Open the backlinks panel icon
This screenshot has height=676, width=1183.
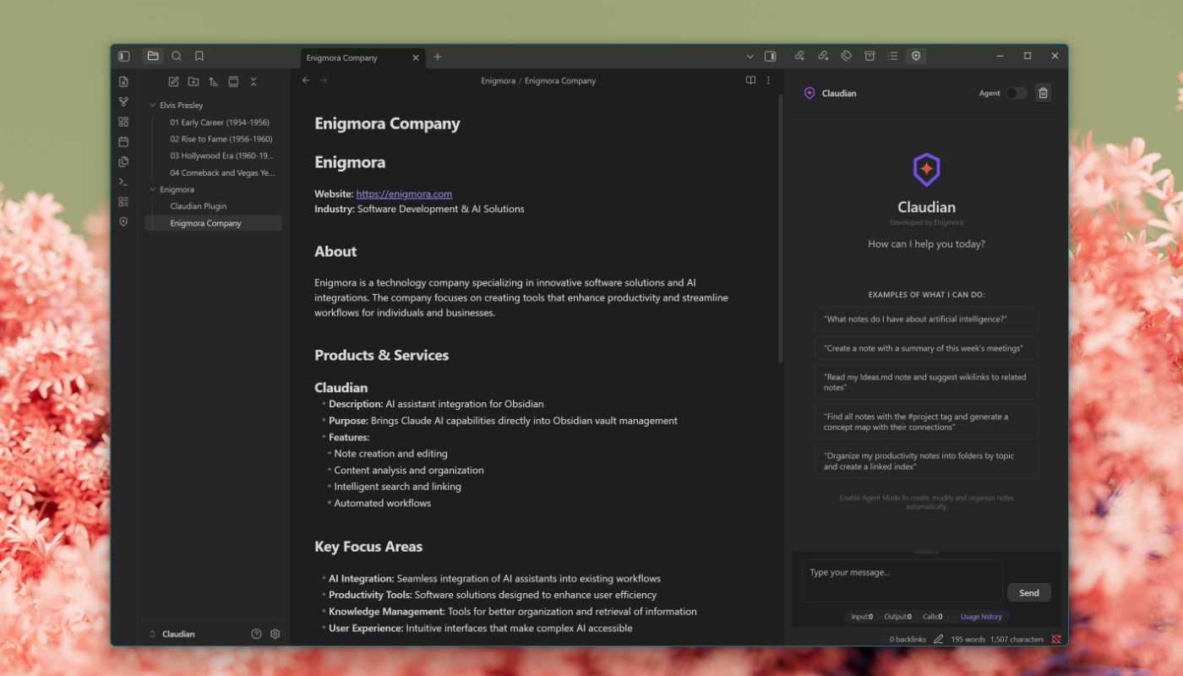[x=799, y=56]
